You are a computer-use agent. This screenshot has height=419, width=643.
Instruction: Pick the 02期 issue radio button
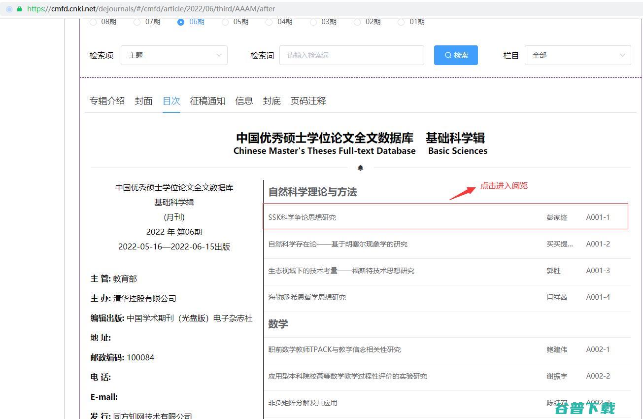coord(357,22)
